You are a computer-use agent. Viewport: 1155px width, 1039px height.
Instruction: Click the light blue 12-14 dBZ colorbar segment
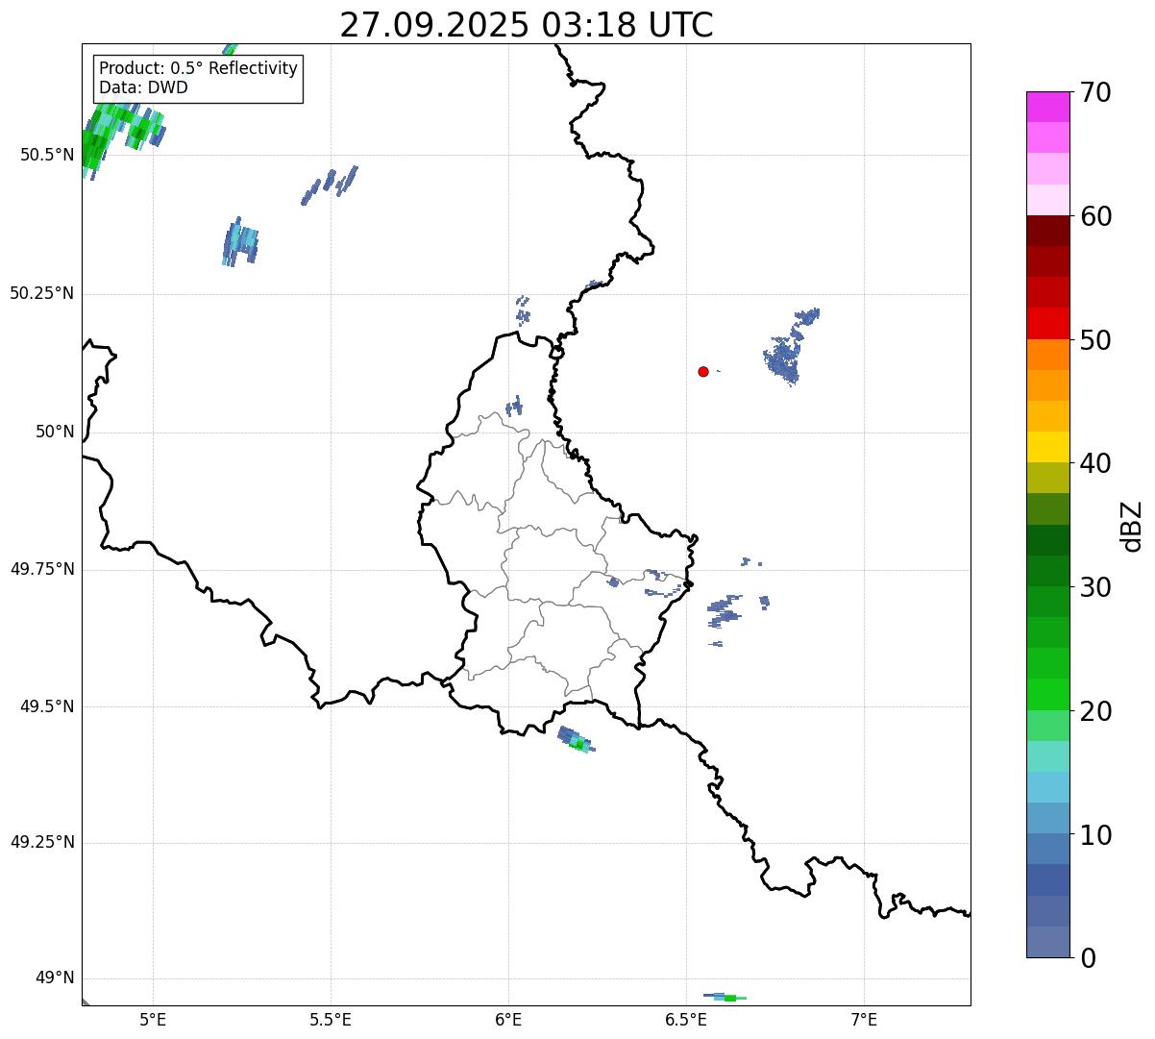[x=1047, y=787]
